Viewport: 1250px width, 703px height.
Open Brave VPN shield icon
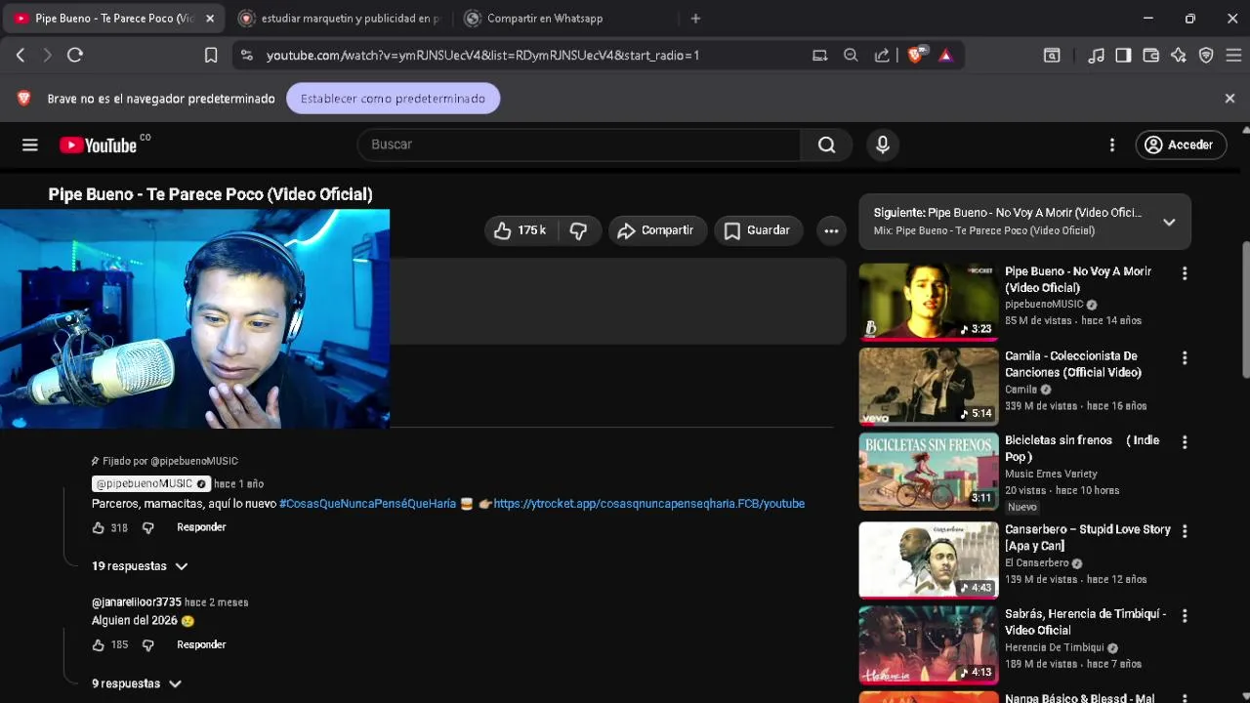coord(1206,56)
